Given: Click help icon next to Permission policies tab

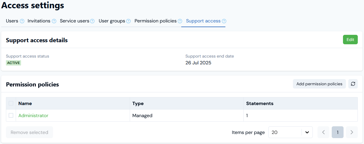Looking at the screenshot, I should click(180, 21).
